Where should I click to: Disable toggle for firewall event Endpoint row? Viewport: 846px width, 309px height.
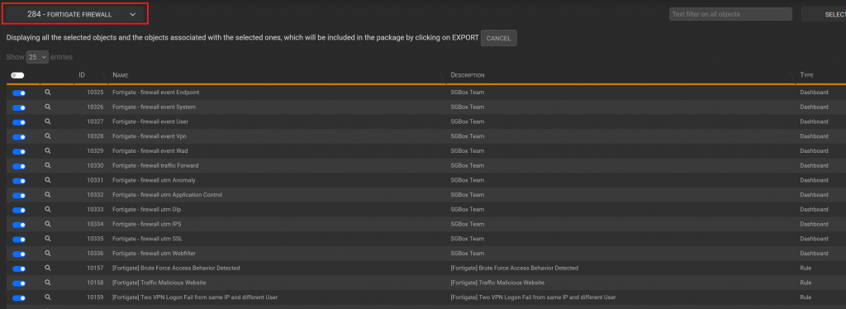(19, 93)
